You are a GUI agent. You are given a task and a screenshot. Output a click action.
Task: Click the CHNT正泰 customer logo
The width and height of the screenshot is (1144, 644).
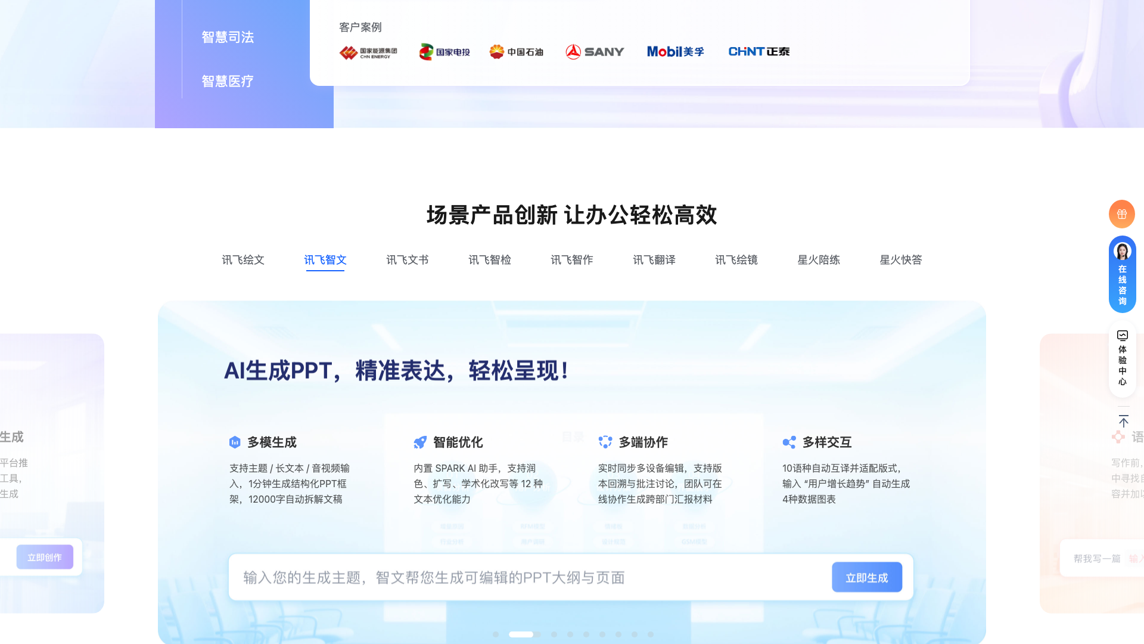[759, 52]
